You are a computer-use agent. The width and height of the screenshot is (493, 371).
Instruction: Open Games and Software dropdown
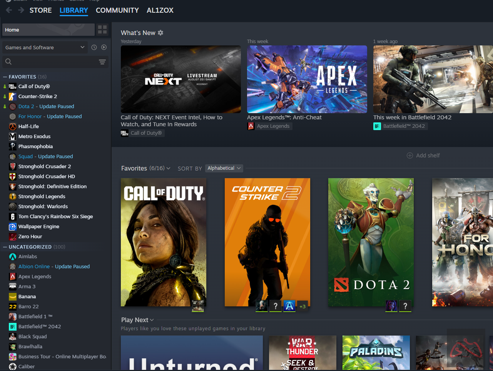(45, 47)
